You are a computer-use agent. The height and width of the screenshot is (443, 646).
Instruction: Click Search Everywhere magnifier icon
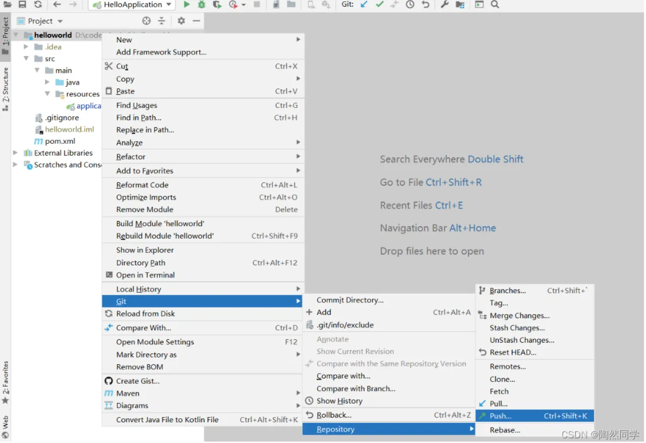click(495, 5)
